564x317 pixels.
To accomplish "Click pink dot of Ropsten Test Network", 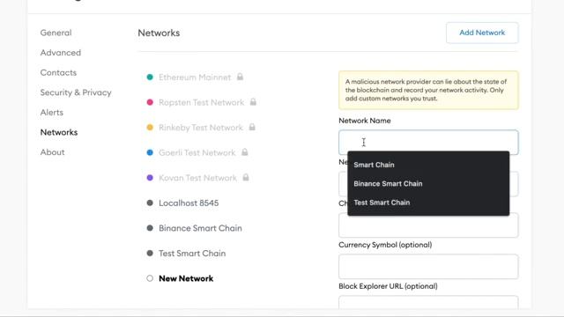I will pos(150,102).
